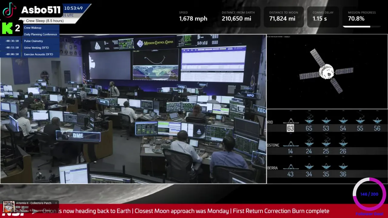
Task: Click Distance To Moon 71,824 mi readout
Action: (x=284, y=16)
